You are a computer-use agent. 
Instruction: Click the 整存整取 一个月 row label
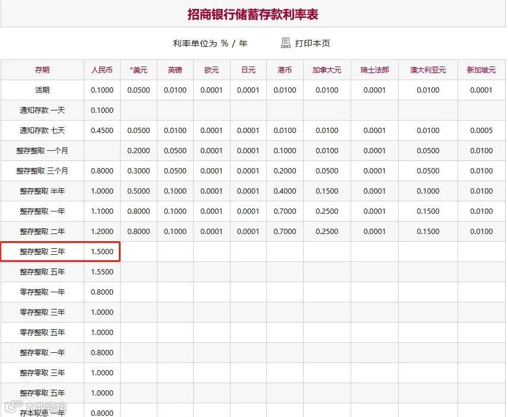tap(42, 151)
